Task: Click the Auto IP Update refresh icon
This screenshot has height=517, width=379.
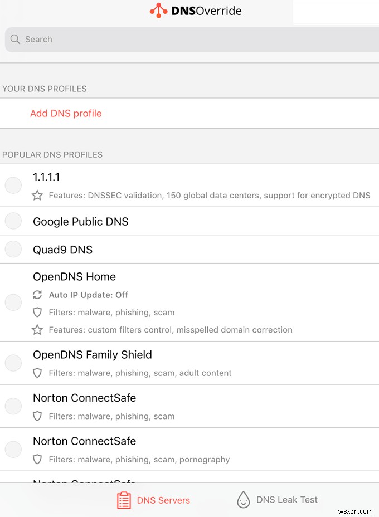Action: point(37,295)
